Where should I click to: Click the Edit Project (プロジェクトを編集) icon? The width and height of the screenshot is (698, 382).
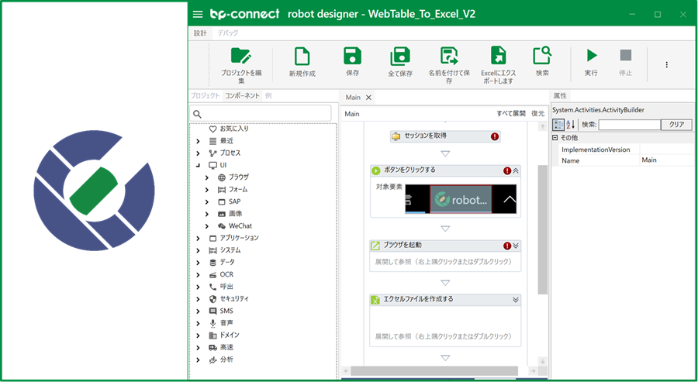(241, 56)
